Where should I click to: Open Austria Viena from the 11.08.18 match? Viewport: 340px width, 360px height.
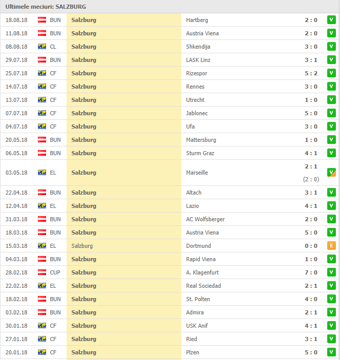(x=202, y=33)
